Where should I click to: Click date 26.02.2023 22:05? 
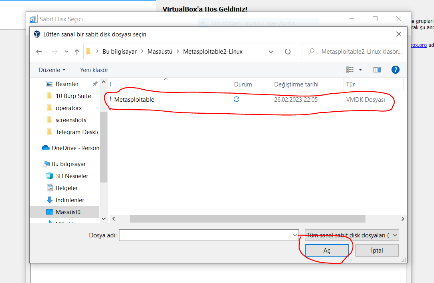click(296, 100)
